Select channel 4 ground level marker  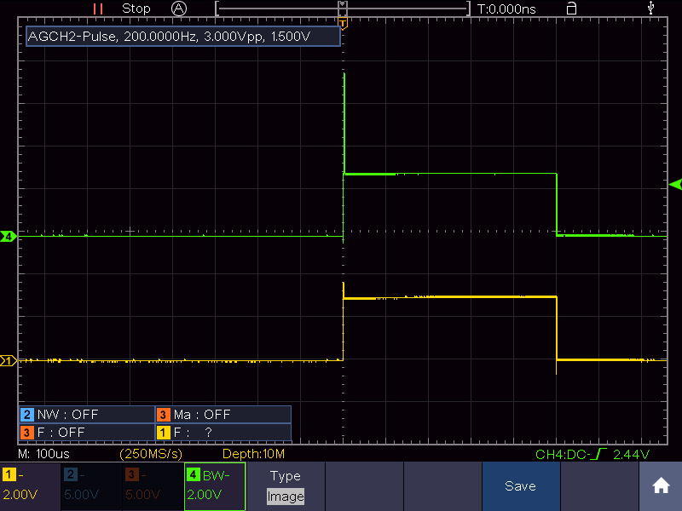coord(9,237)
